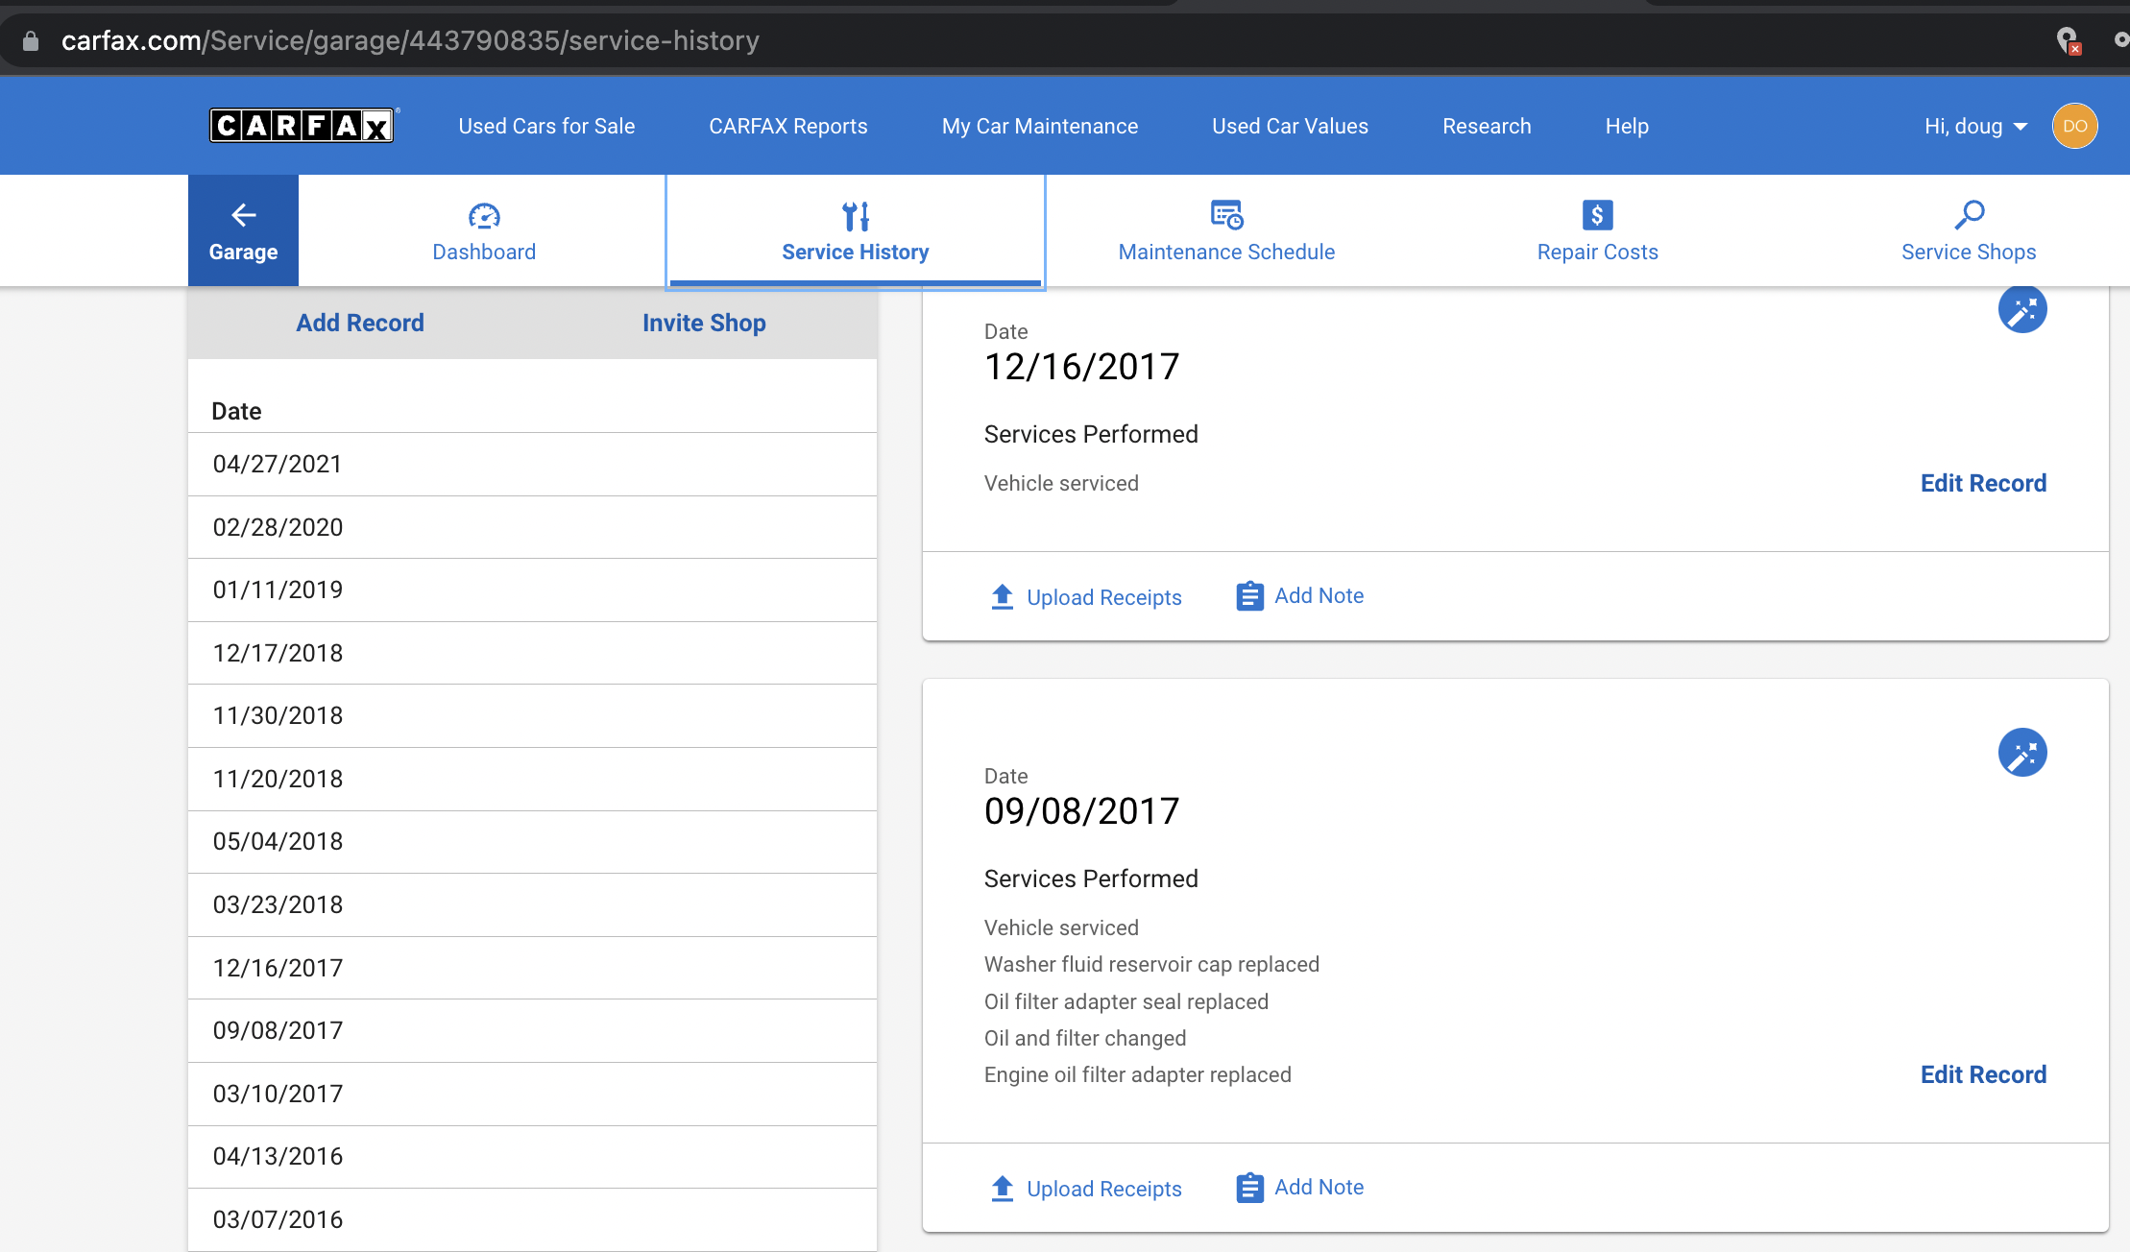Switch to Service Shops tab
The image size is (2130, 1252).
coord(1969,230)
